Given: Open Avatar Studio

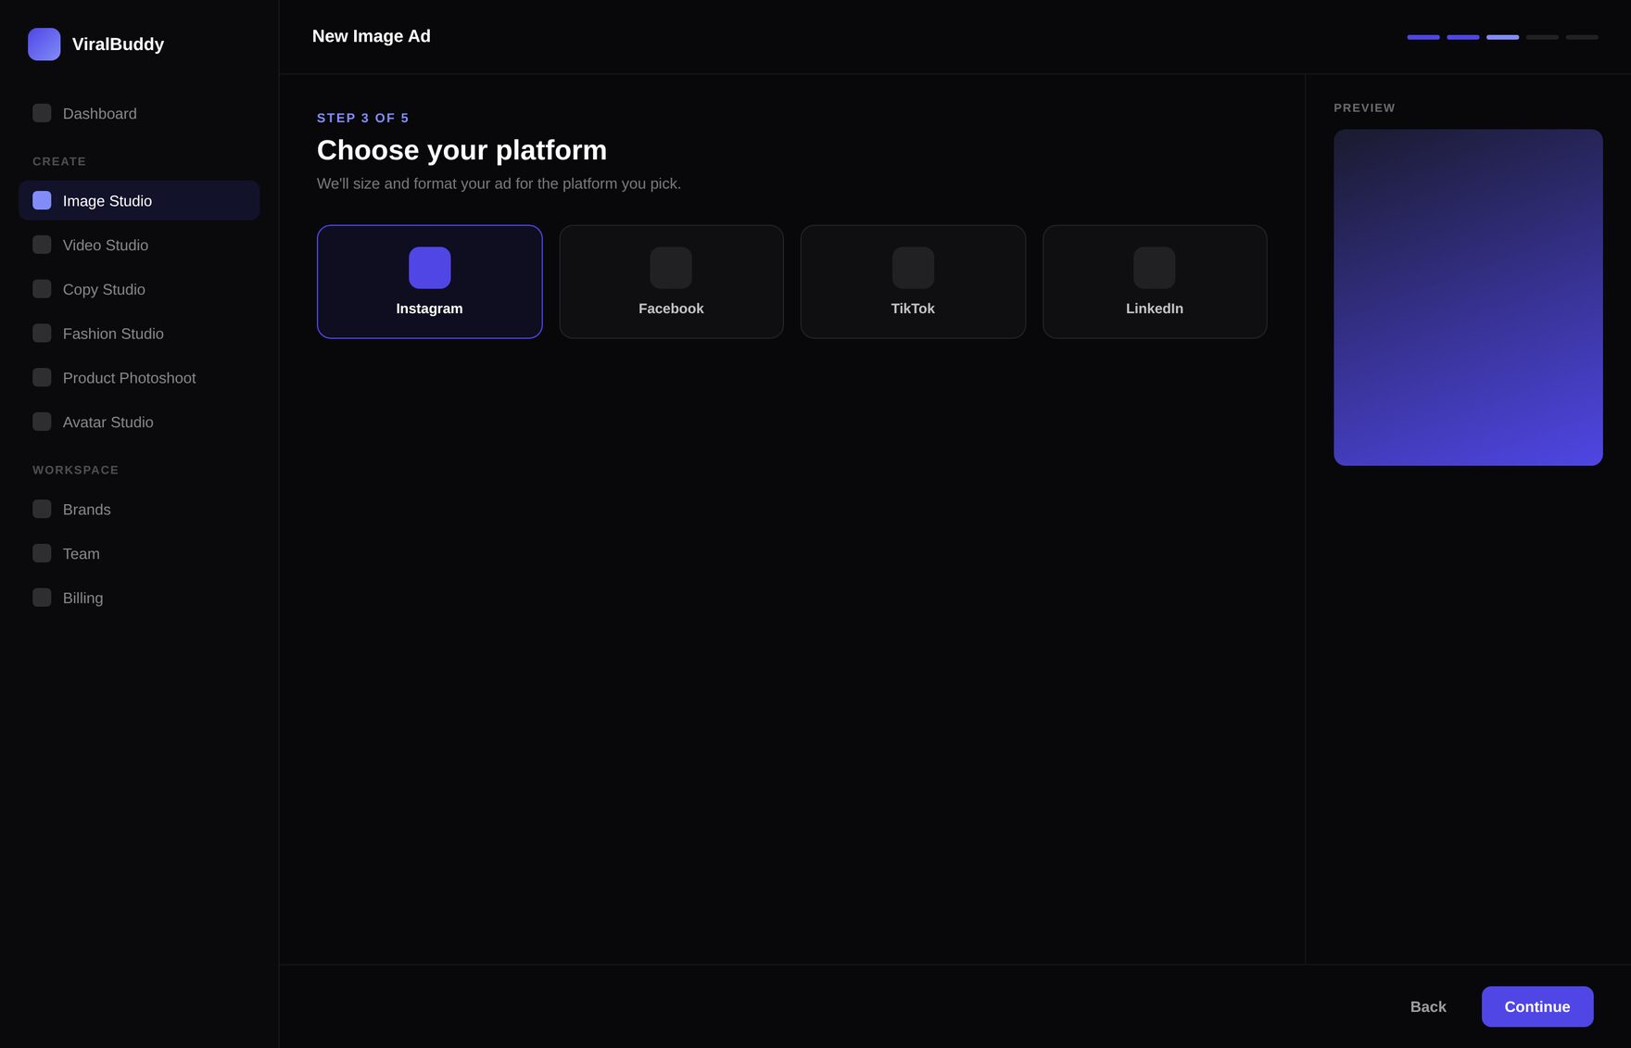Looking at the screenshot, I should [x=139, y=422].
